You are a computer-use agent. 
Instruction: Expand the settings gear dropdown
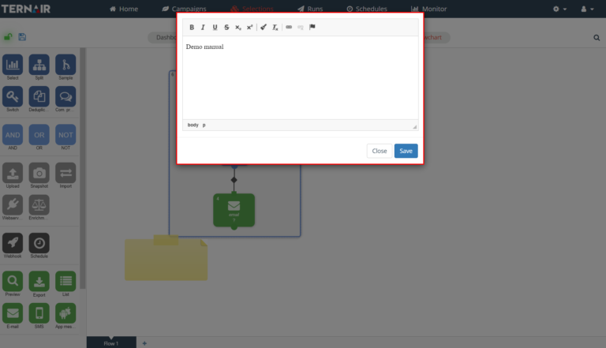point(559,9)
